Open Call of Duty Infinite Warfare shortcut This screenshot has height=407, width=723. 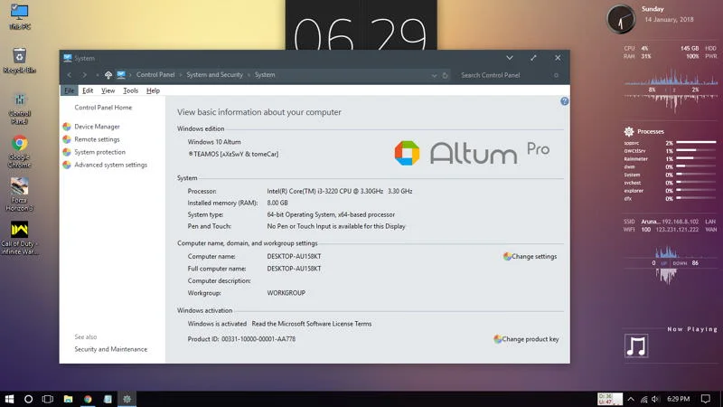point(19,238)
